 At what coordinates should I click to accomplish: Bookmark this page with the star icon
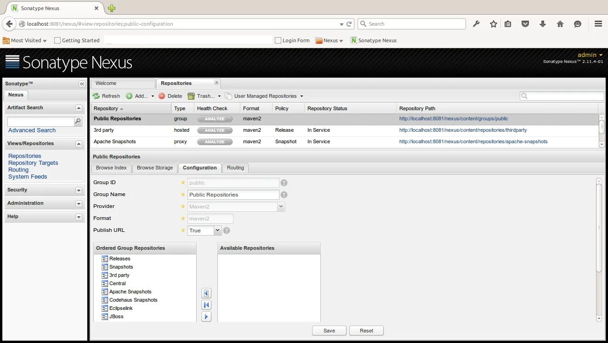point(493,24)
